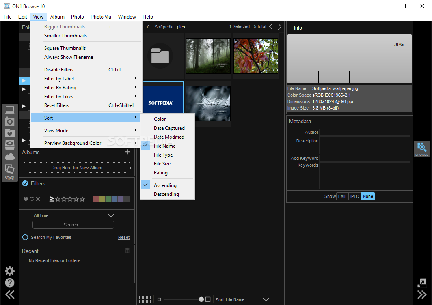
Task: Select the Browse module icon
Action: 422,149
